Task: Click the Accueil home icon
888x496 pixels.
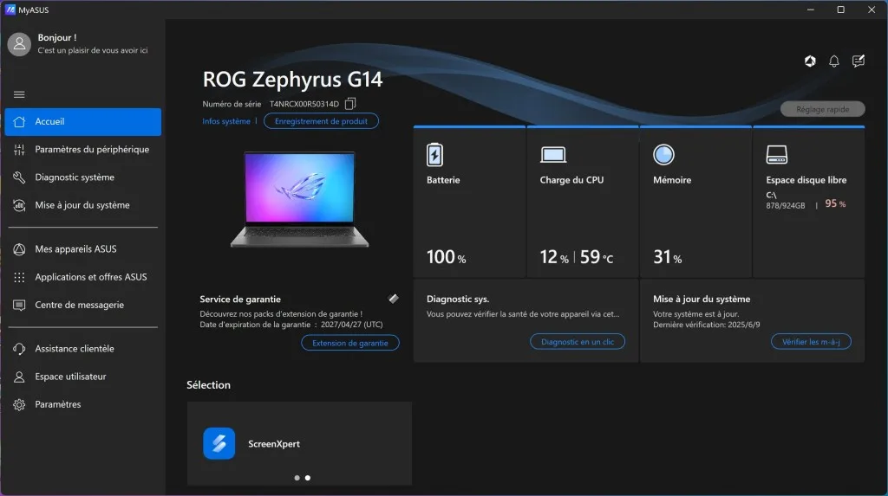Action: (x=19, y=121)
